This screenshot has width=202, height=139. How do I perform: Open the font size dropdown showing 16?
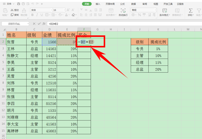59,10
